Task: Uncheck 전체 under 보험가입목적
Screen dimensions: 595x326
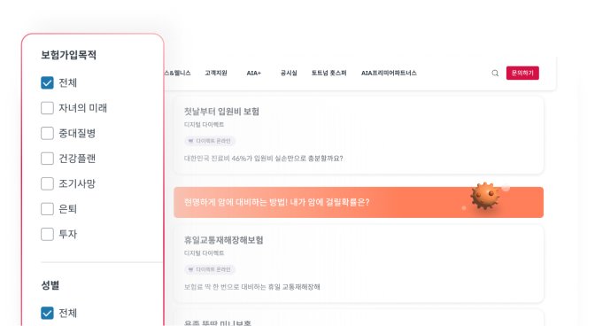Action: pyautogui.click(x=47, y=82)
